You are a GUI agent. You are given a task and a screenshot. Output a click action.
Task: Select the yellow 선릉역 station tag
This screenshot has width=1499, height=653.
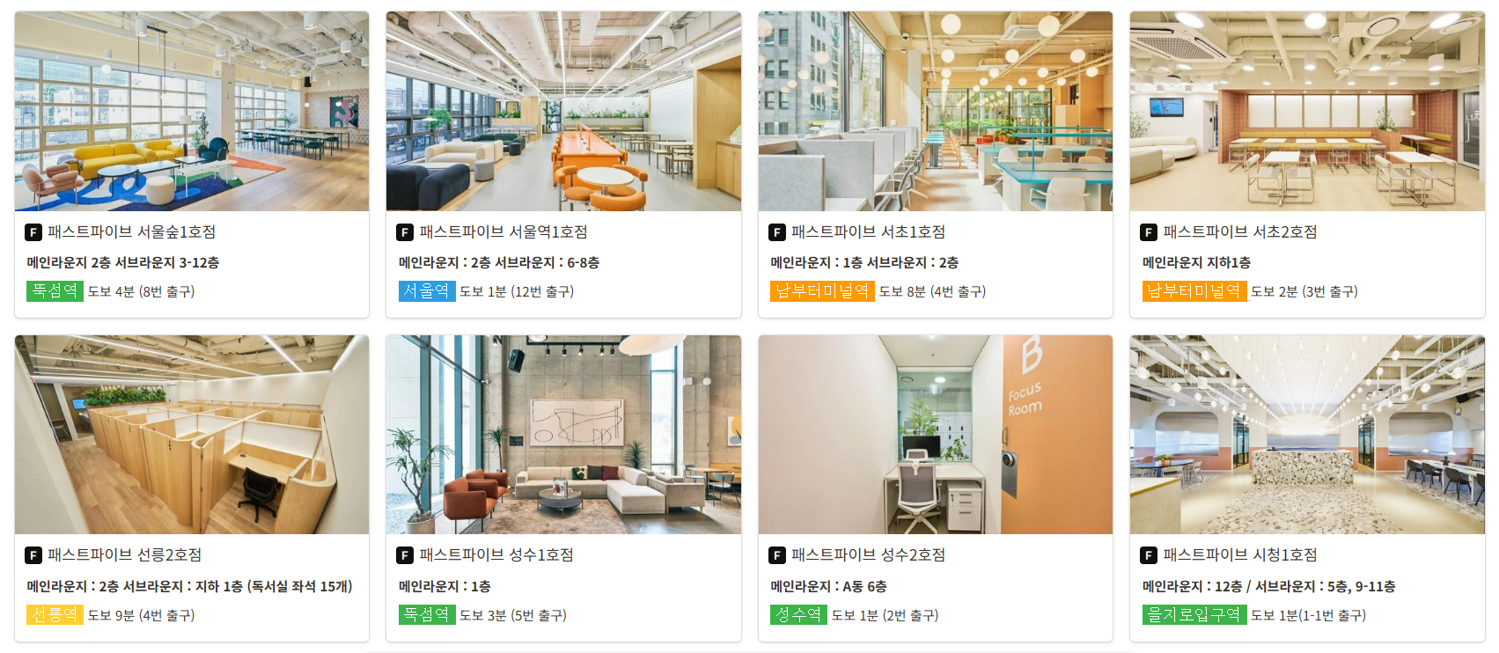(55, 615)
